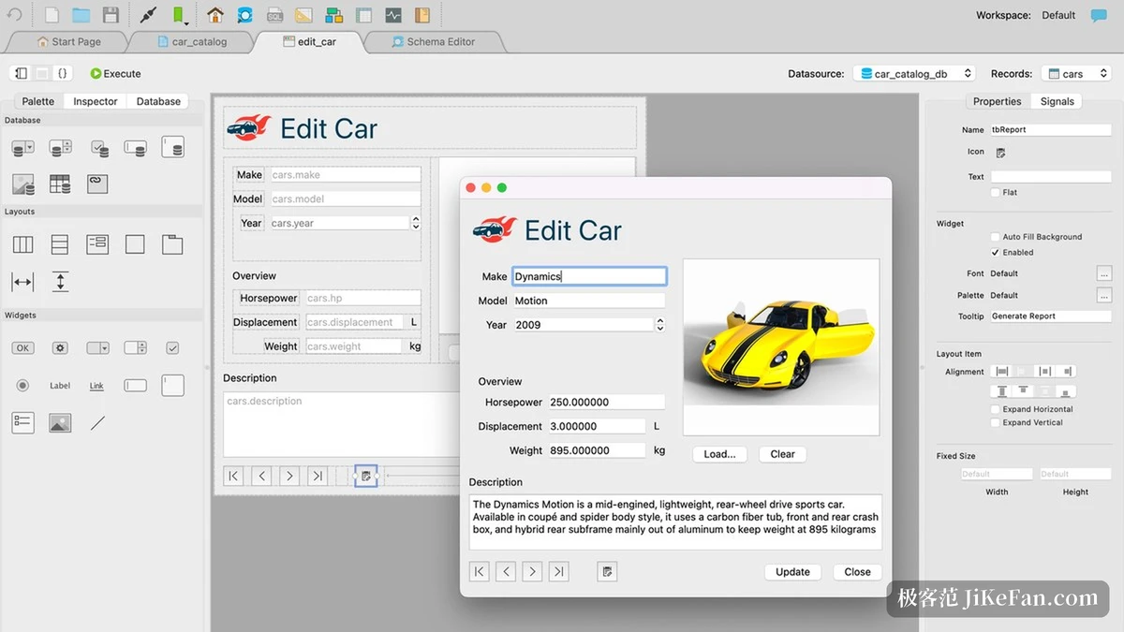Image resolution: width=1124 pixels, height=632 pixels.
Task: Open the activity monitor pulse icon
Action: (393, 15)
